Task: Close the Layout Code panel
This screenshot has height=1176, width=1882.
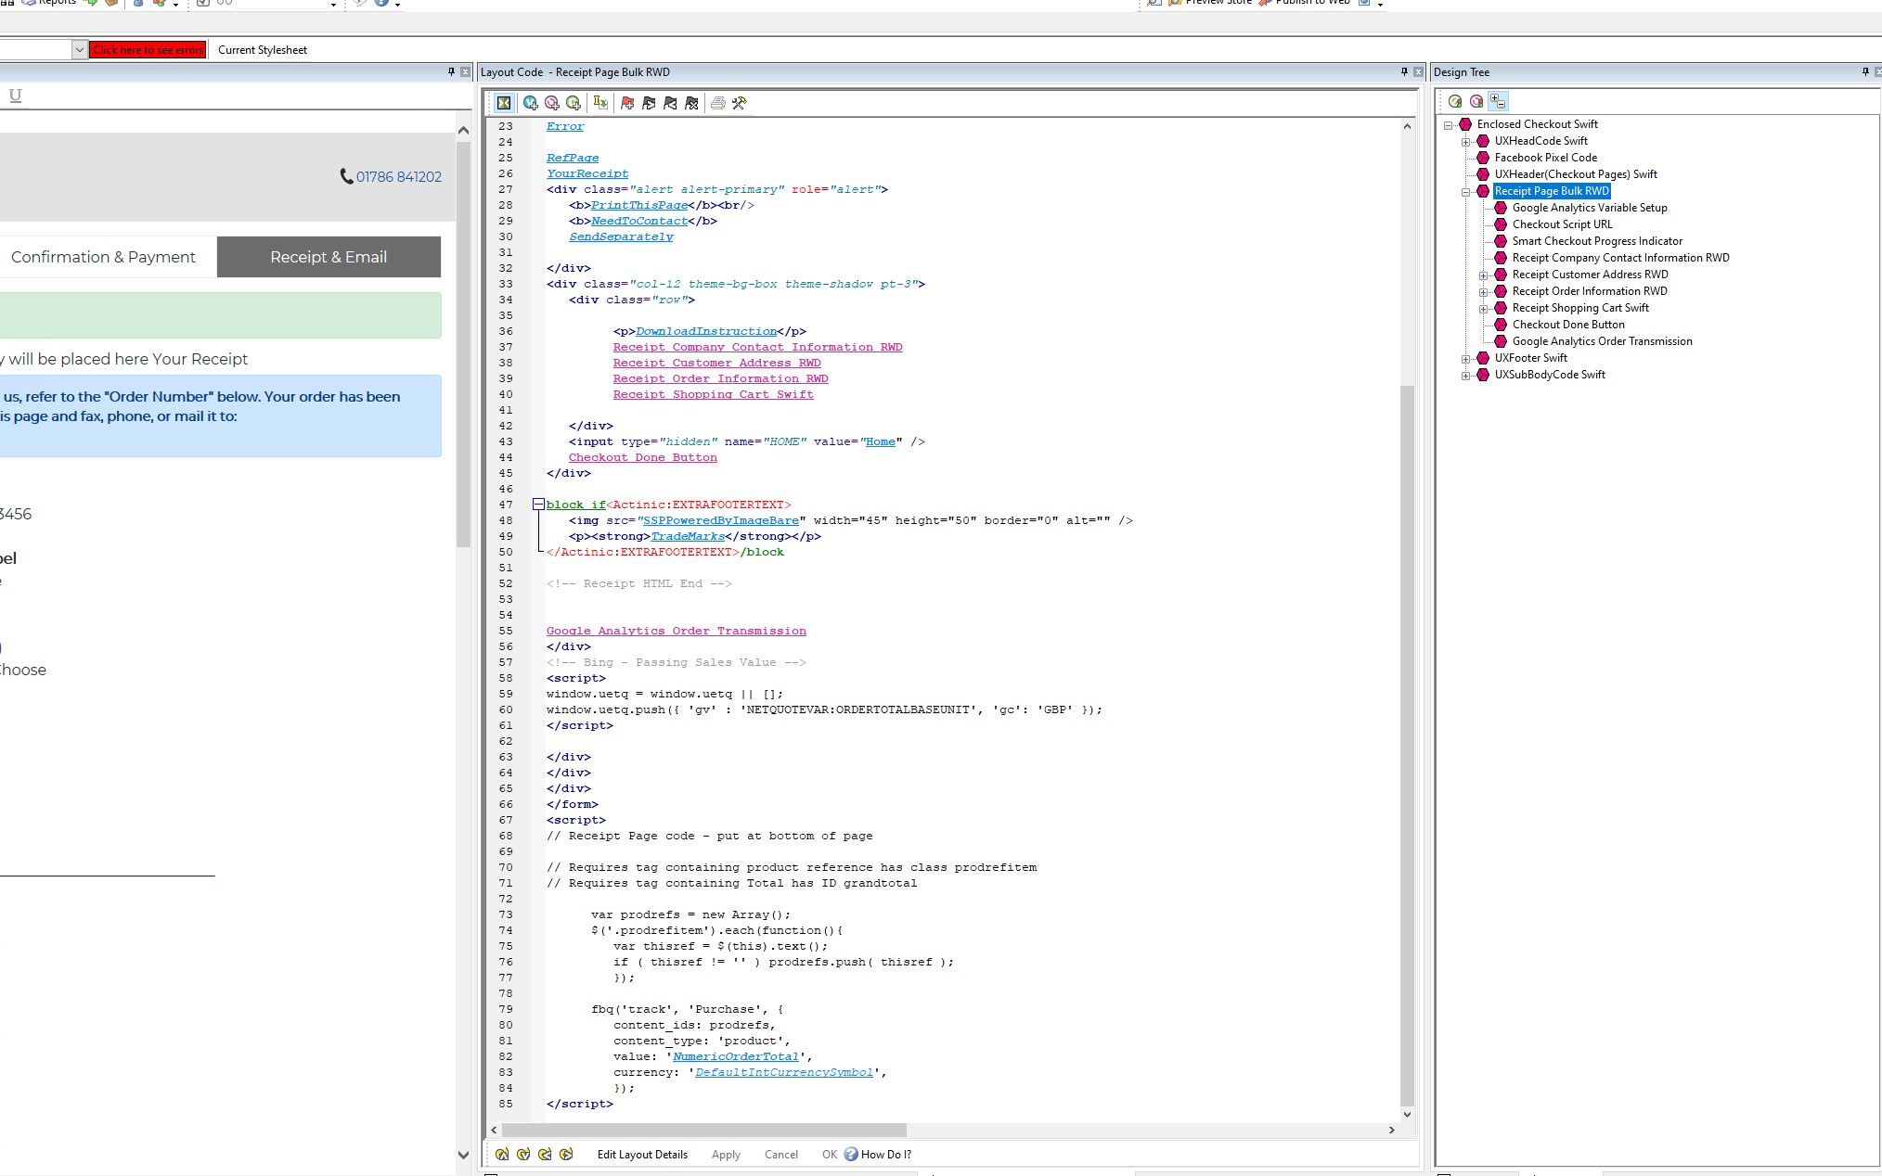Action: pos(1418,71)
